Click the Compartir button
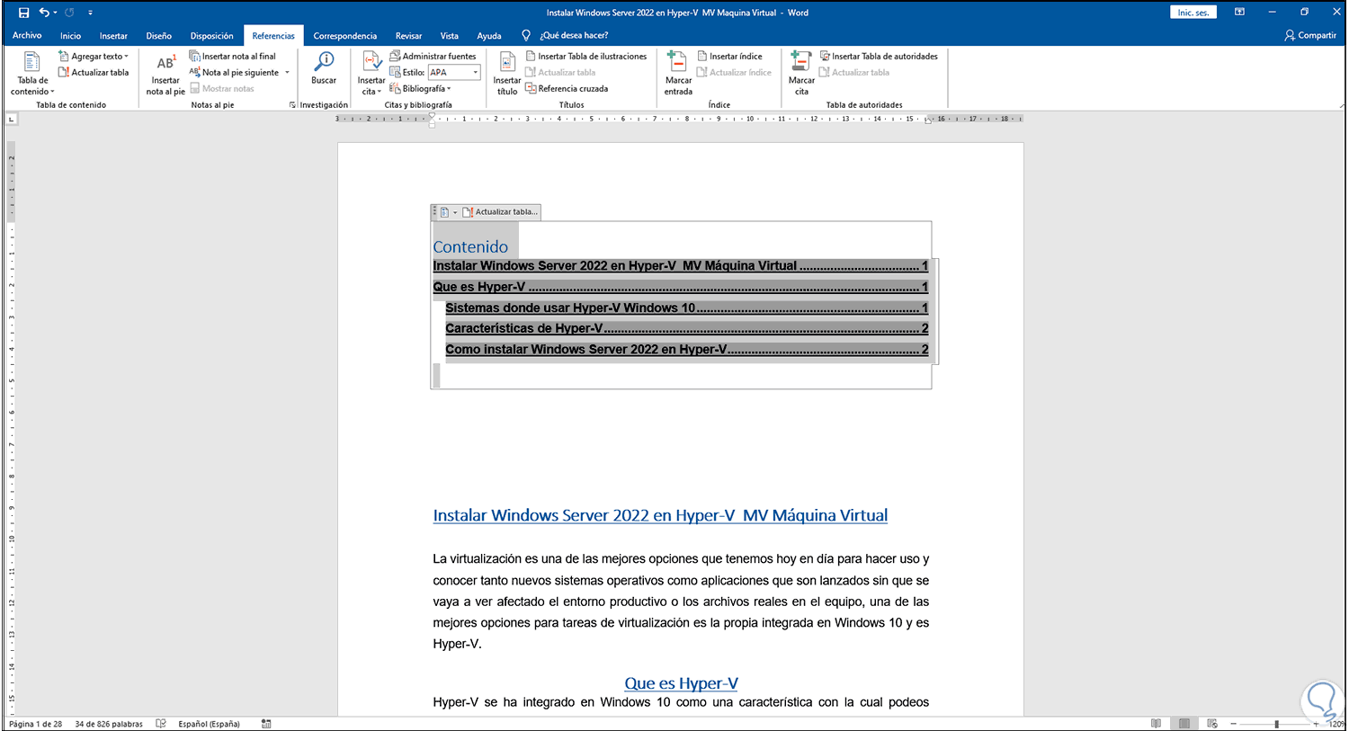 click(x=1310, y=35)
